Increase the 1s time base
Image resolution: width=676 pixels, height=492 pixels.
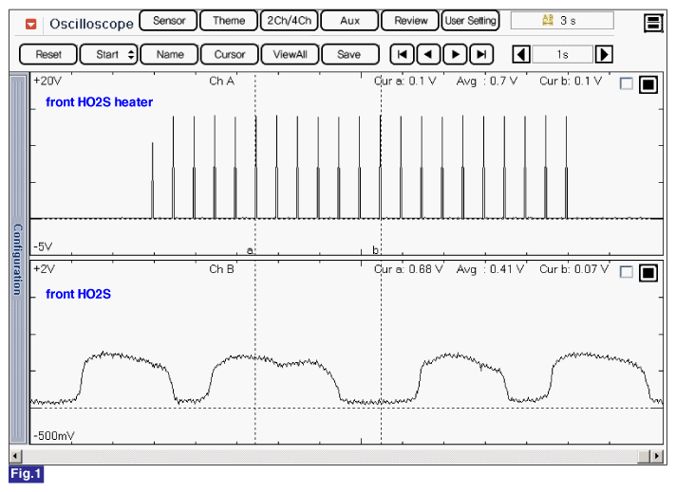(603, 54)
